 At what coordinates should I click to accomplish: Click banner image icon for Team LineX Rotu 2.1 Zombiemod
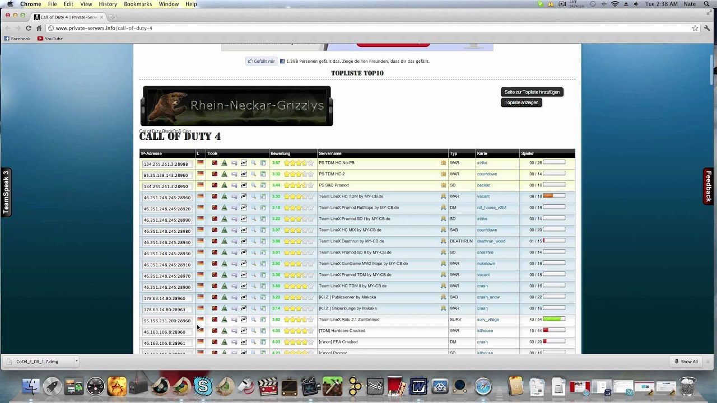244,320
